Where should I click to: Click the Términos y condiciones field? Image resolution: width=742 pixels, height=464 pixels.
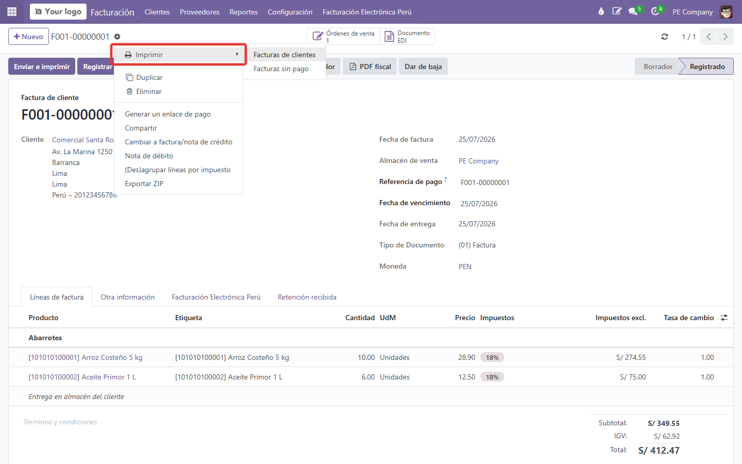pos(60,422)
